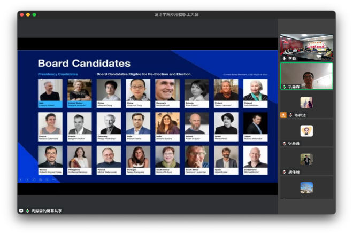This screenshot has width=353, height=235.
Task: Click the 巩淼森的屏幕共享 sharing label
Action: [47, 211]
